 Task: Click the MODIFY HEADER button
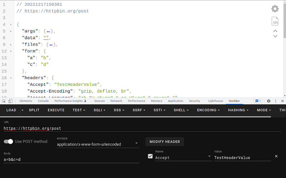point(164,142)
